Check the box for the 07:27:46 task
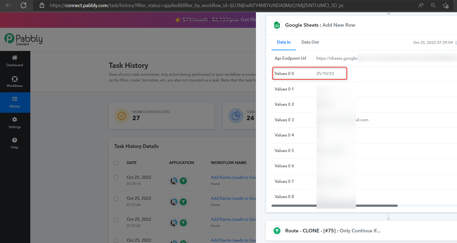This screenshot has width=457, height=243. [116, 199]
